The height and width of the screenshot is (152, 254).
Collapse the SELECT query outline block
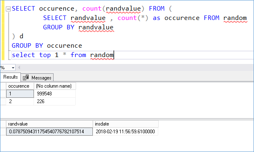(8, 9)
